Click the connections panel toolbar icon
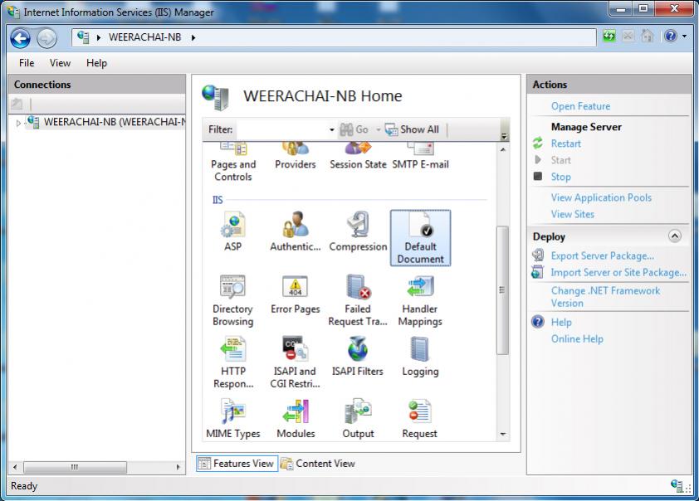 click(17, 104)
